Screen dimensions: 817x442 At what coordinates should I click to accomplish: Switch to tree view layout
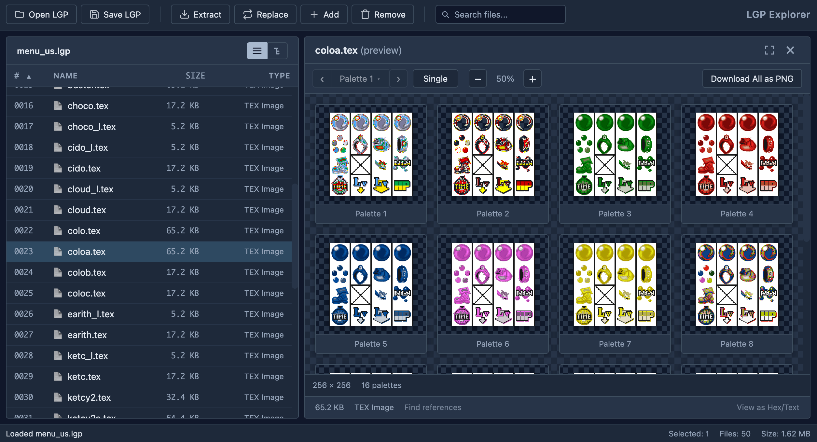click(x=277, y=51)
